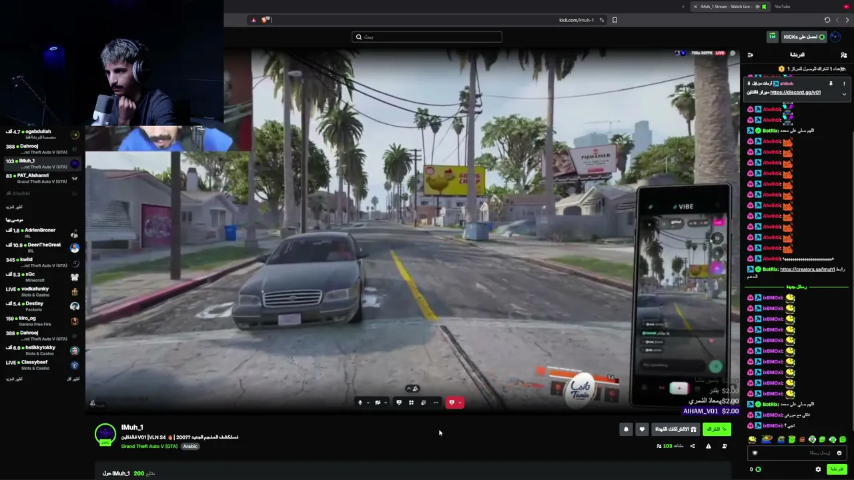Toggle the chat bubble icon on video
854x480 pixels.
[x=733, y=53]
